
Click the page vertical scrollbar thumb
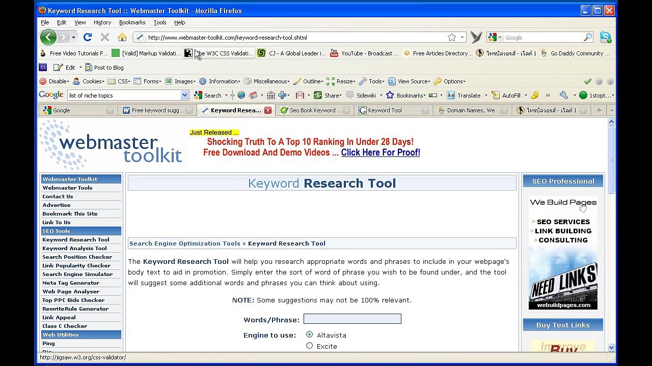[x=611, y=160]
